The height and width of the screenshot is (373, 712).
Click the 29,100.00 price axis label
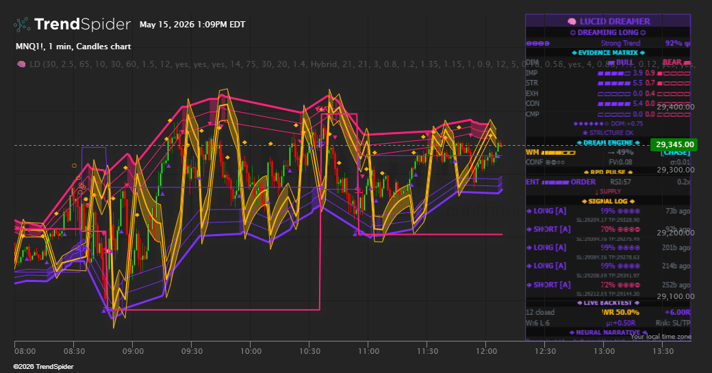click(x=676, y=296)
